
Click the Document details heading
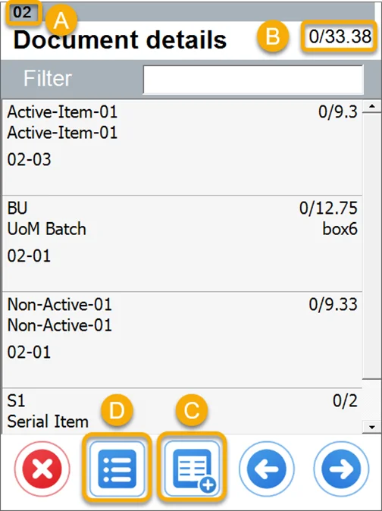pyautogui.click(x=120, y=39)
